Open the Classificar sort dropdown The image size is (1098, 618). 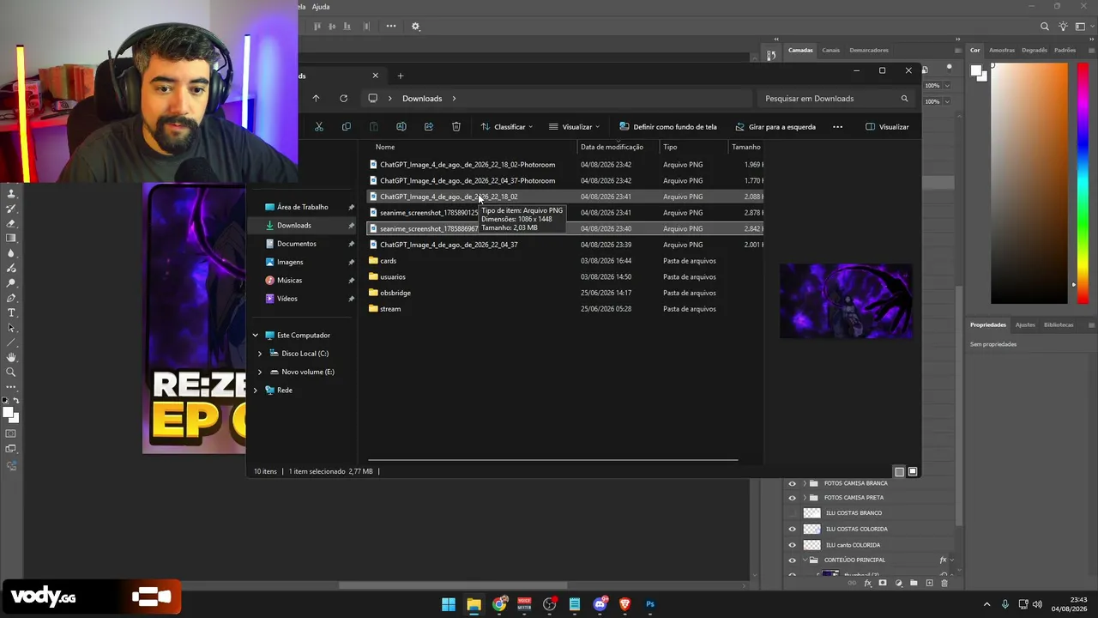(507, 127)
